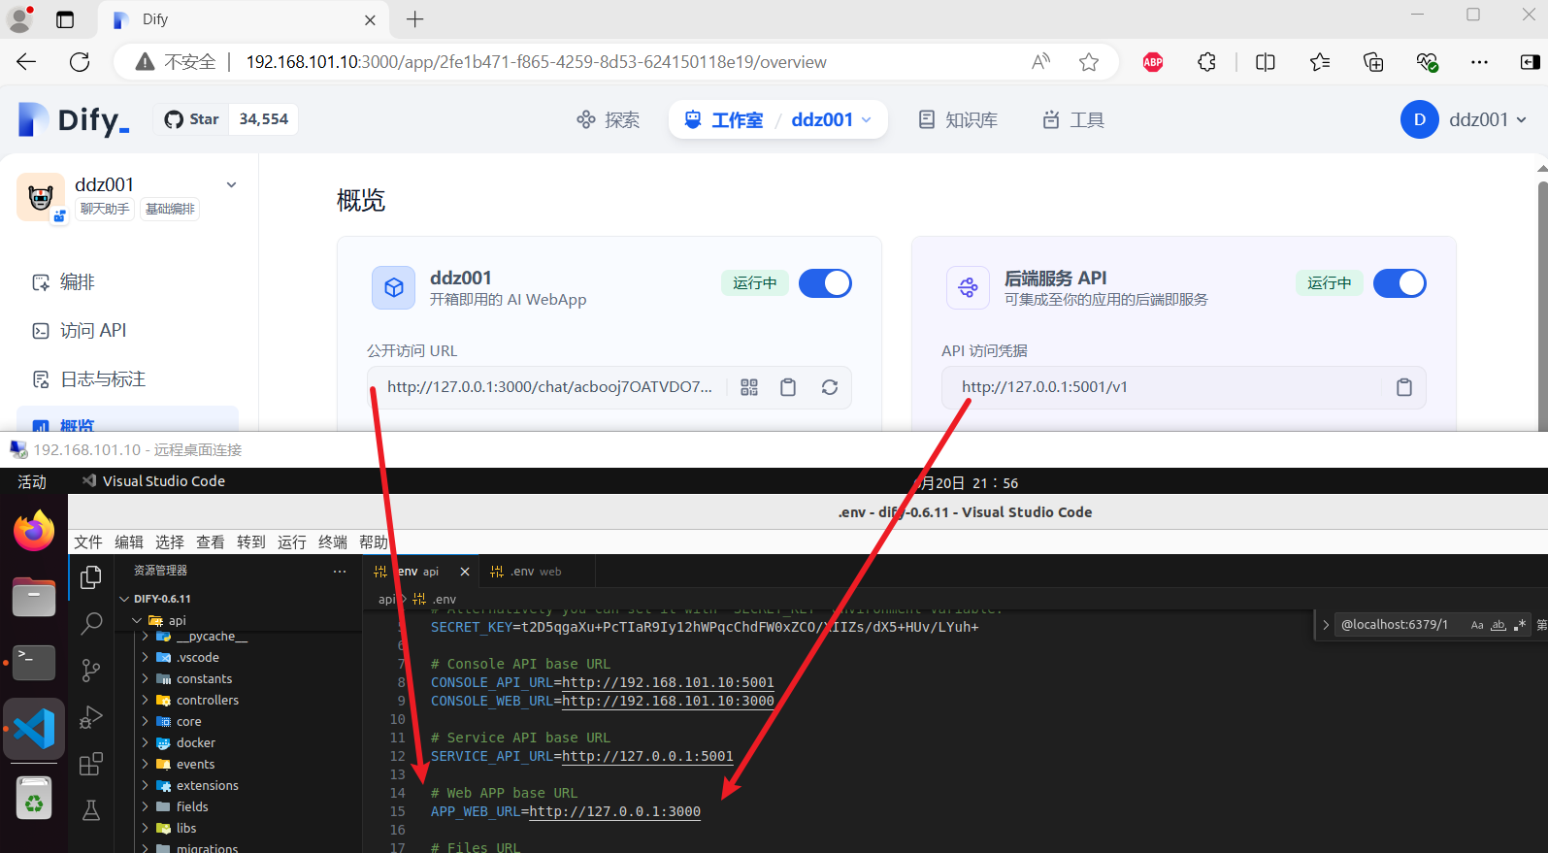Regenerate the public access URL
1548x853 pixels.
click(830, 387)
